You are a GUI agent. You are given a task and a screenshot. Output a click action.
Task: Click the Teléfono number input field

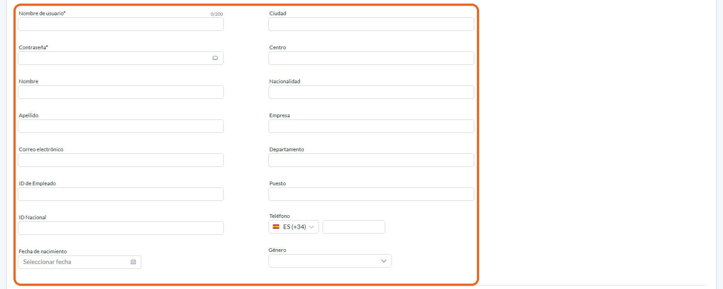click(354, 227)
